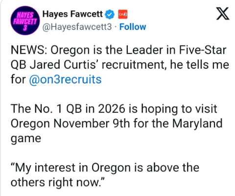Open the @Hayesfawcett3 handle
The height and width of the screenshot is (196, 235).
click(77, 27)
